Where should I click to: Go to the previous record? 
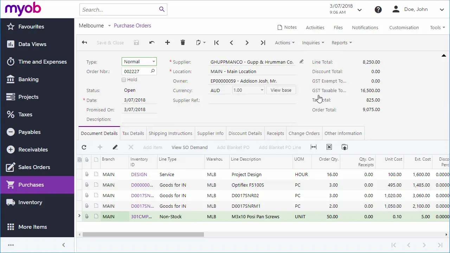pos(231,43)
